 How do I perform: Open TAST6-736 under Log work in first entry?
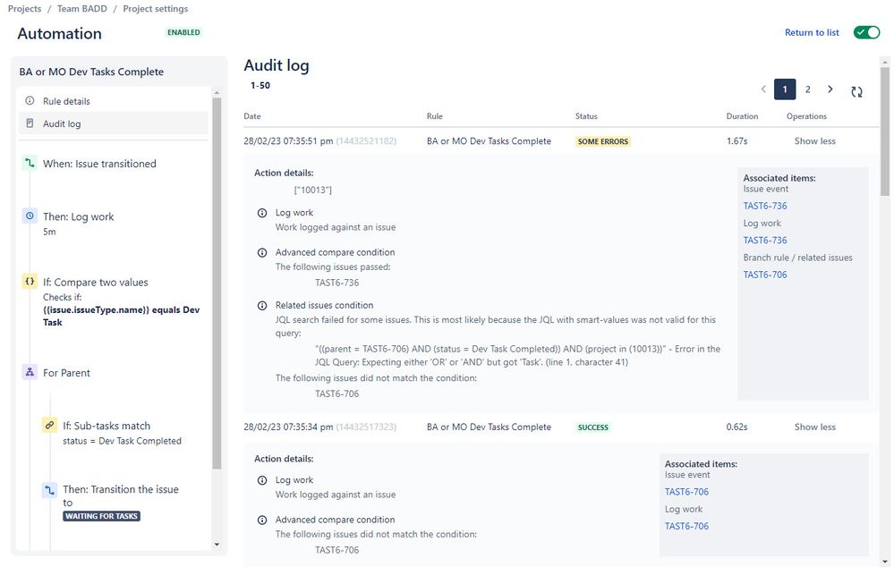764,240
